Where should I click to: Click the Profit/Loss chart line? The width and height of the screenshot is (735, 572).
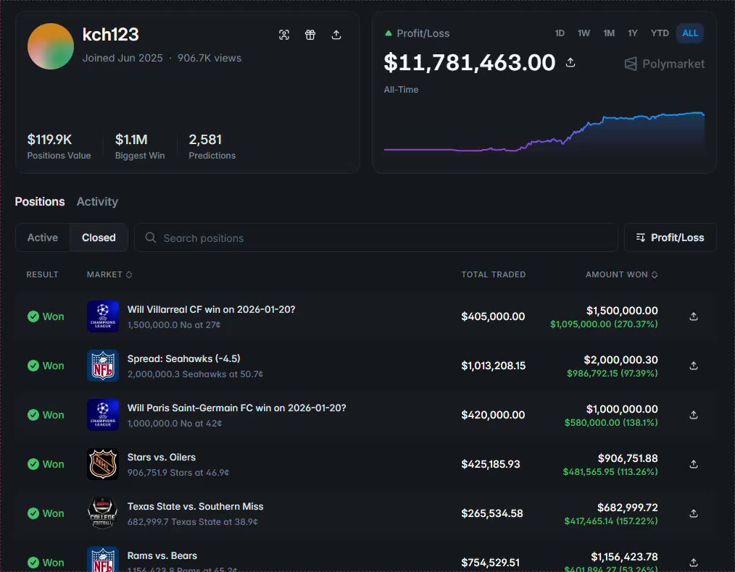[544, 133]
